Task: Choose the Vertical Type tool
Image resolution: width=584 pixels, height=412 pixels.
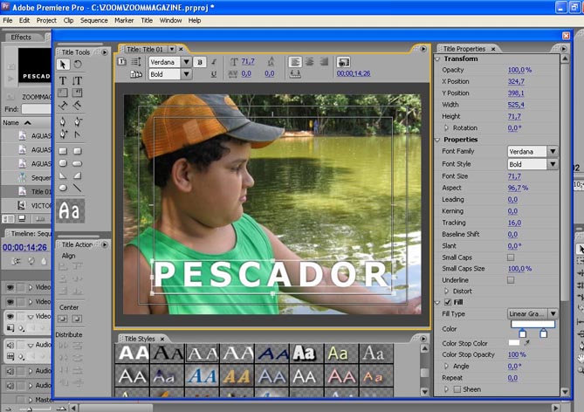Action: (x=77, y=80)
